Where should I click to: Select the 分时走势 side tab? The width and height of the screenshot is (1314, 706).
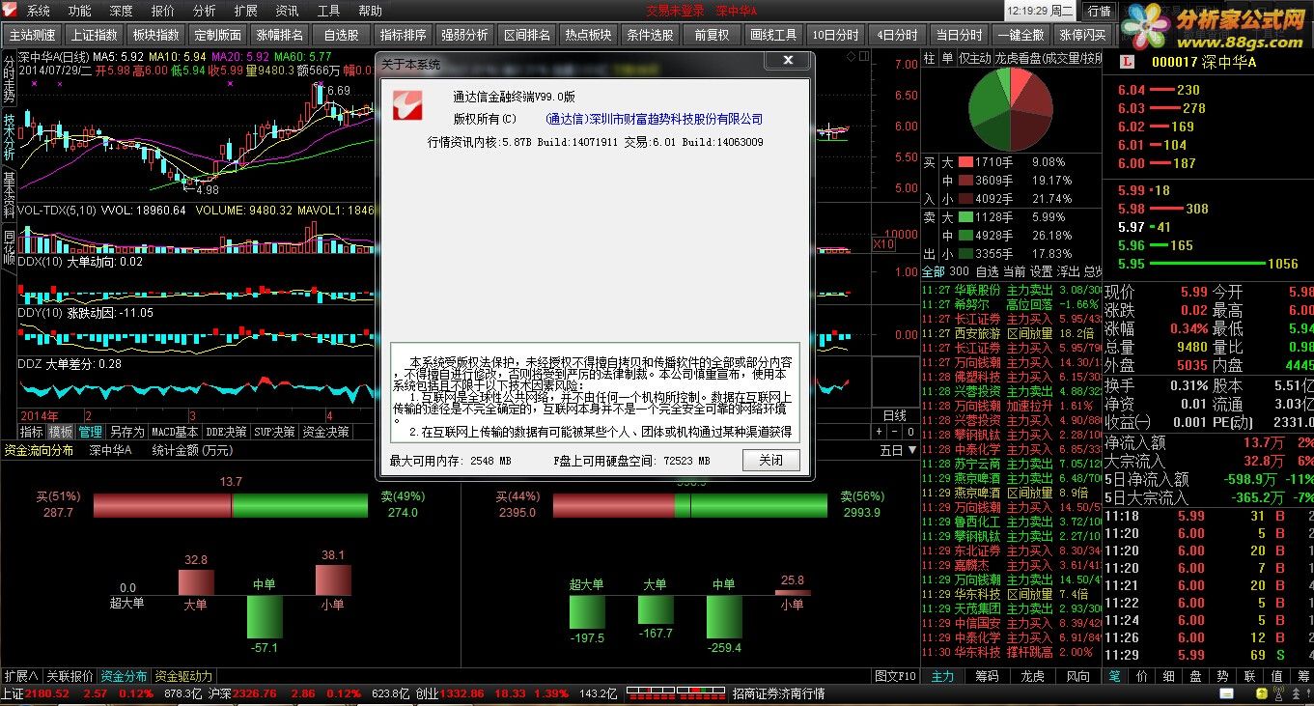click(x=9, y=78)
